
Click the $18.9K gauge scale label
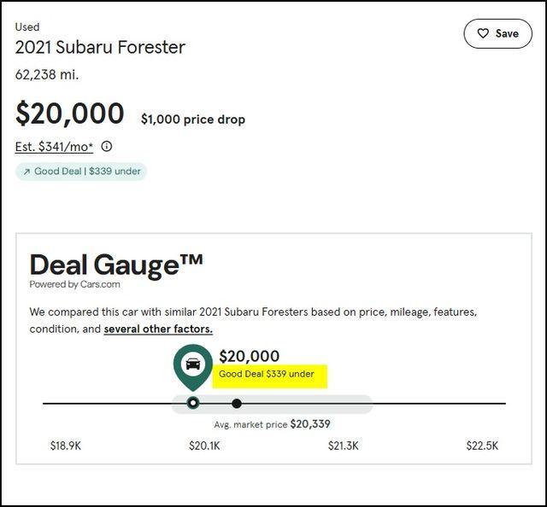pos(66,446)
